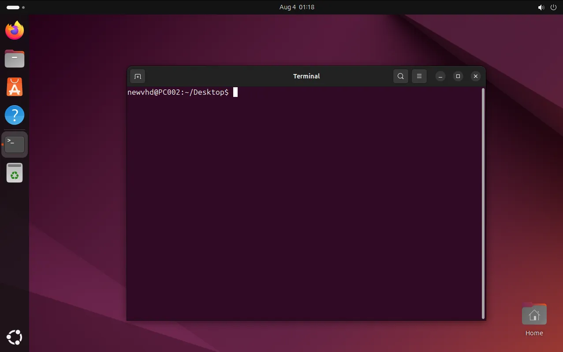Close the Terminal window
This screenshot has height=352, width=563.
point(475,76)
